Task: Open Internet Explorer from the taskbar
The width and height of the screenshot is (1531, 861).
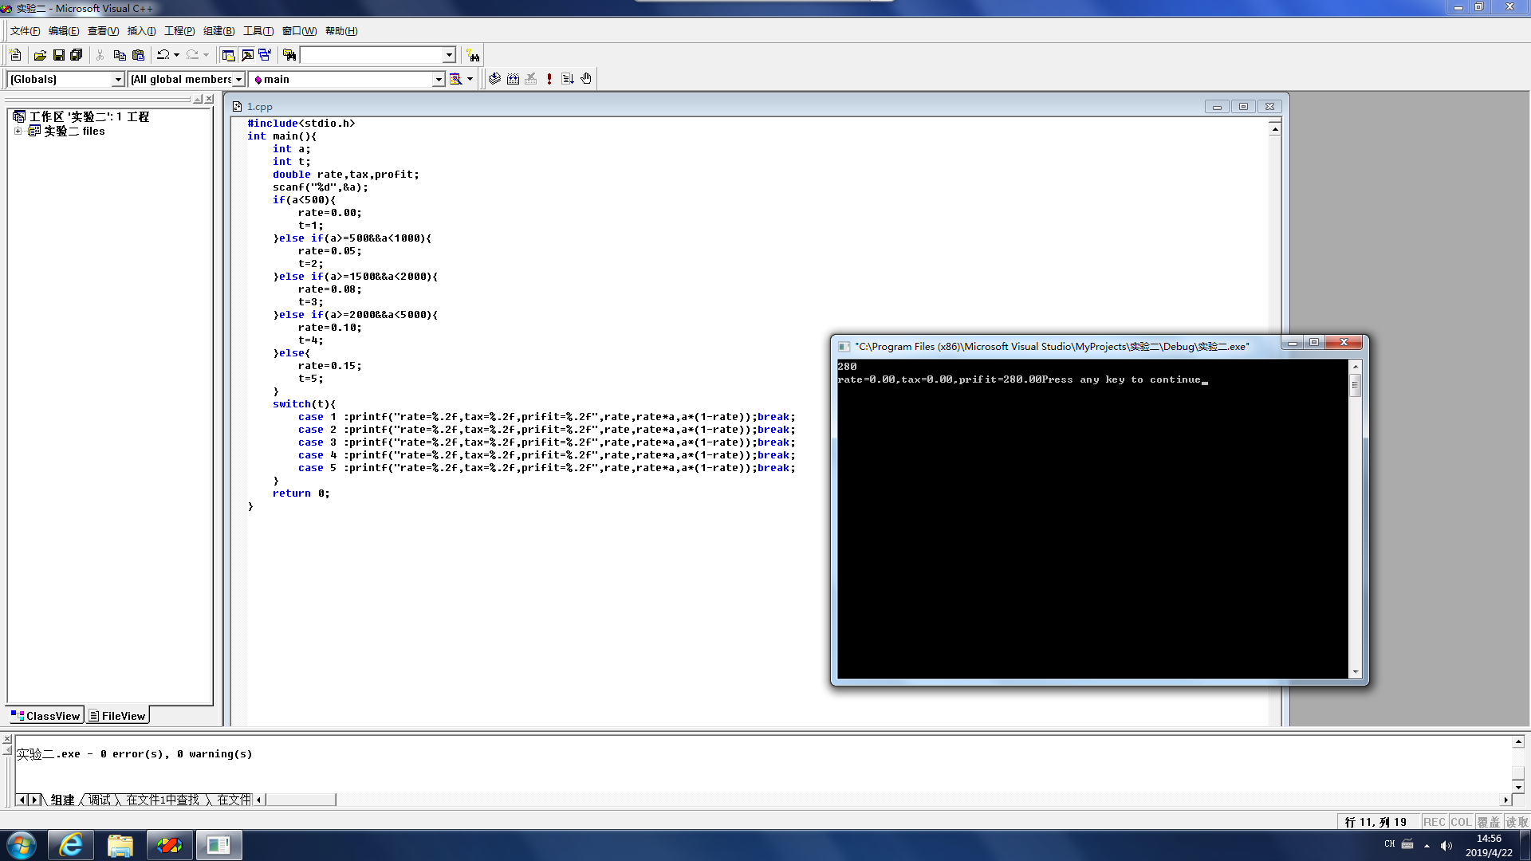Action: coord(70,845)
